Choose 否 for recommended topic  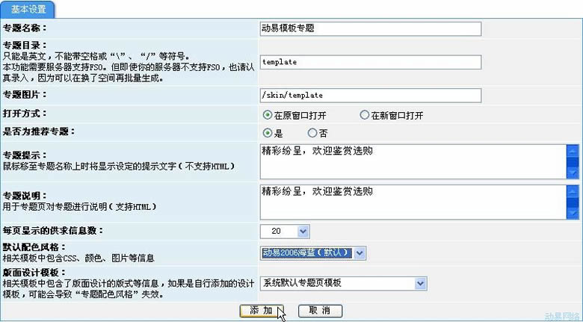coord(312,133)
